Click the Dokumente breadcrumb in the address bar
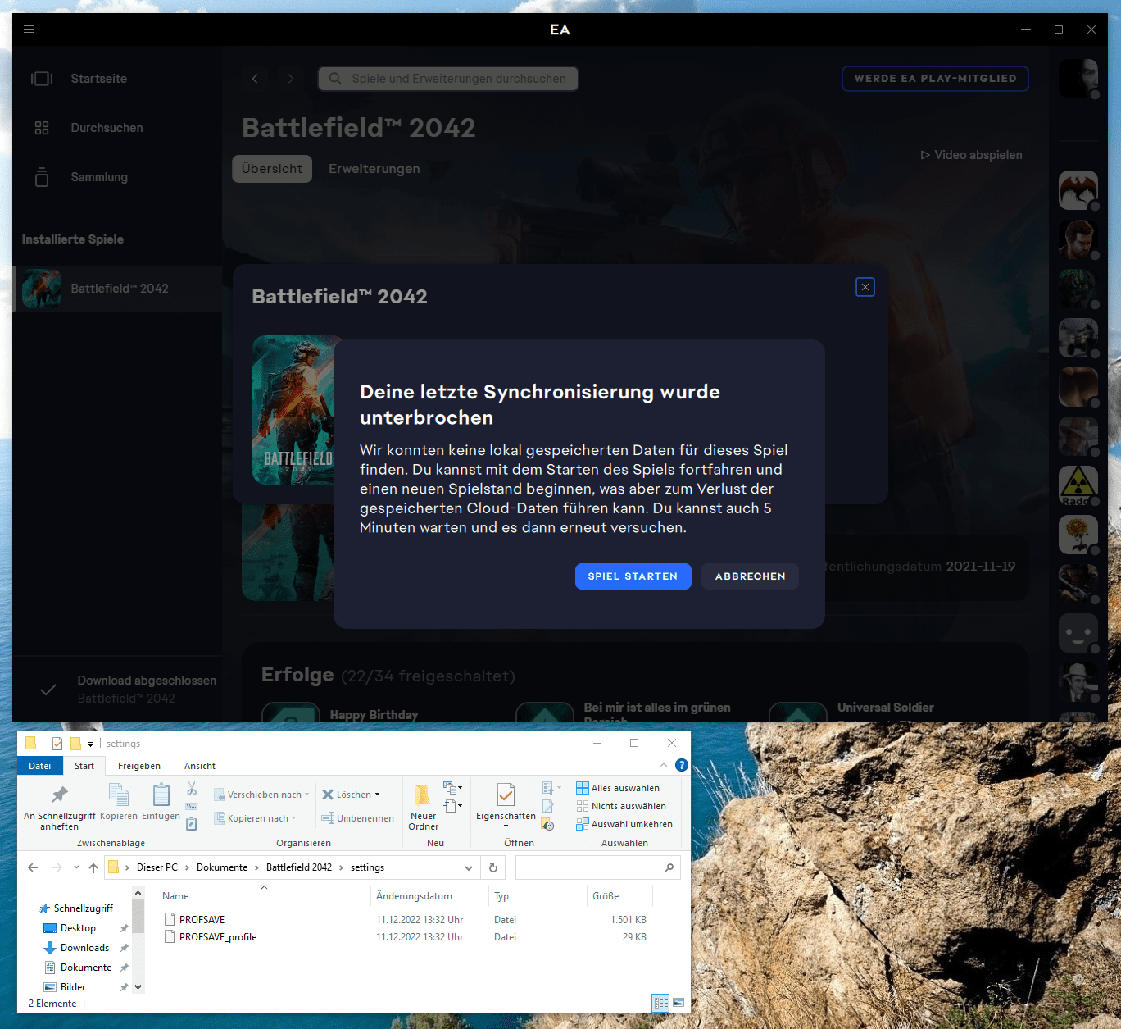 [x=222, y=867]
